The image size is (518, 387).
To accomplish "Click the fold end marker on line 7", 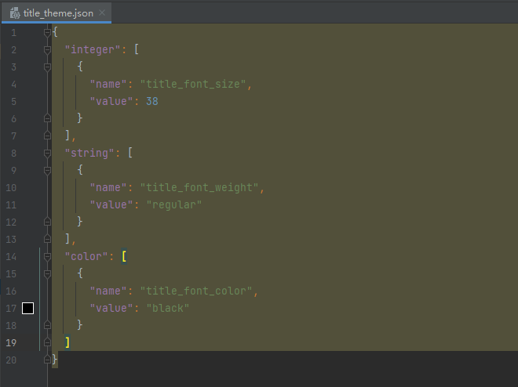I will [47, 136].
